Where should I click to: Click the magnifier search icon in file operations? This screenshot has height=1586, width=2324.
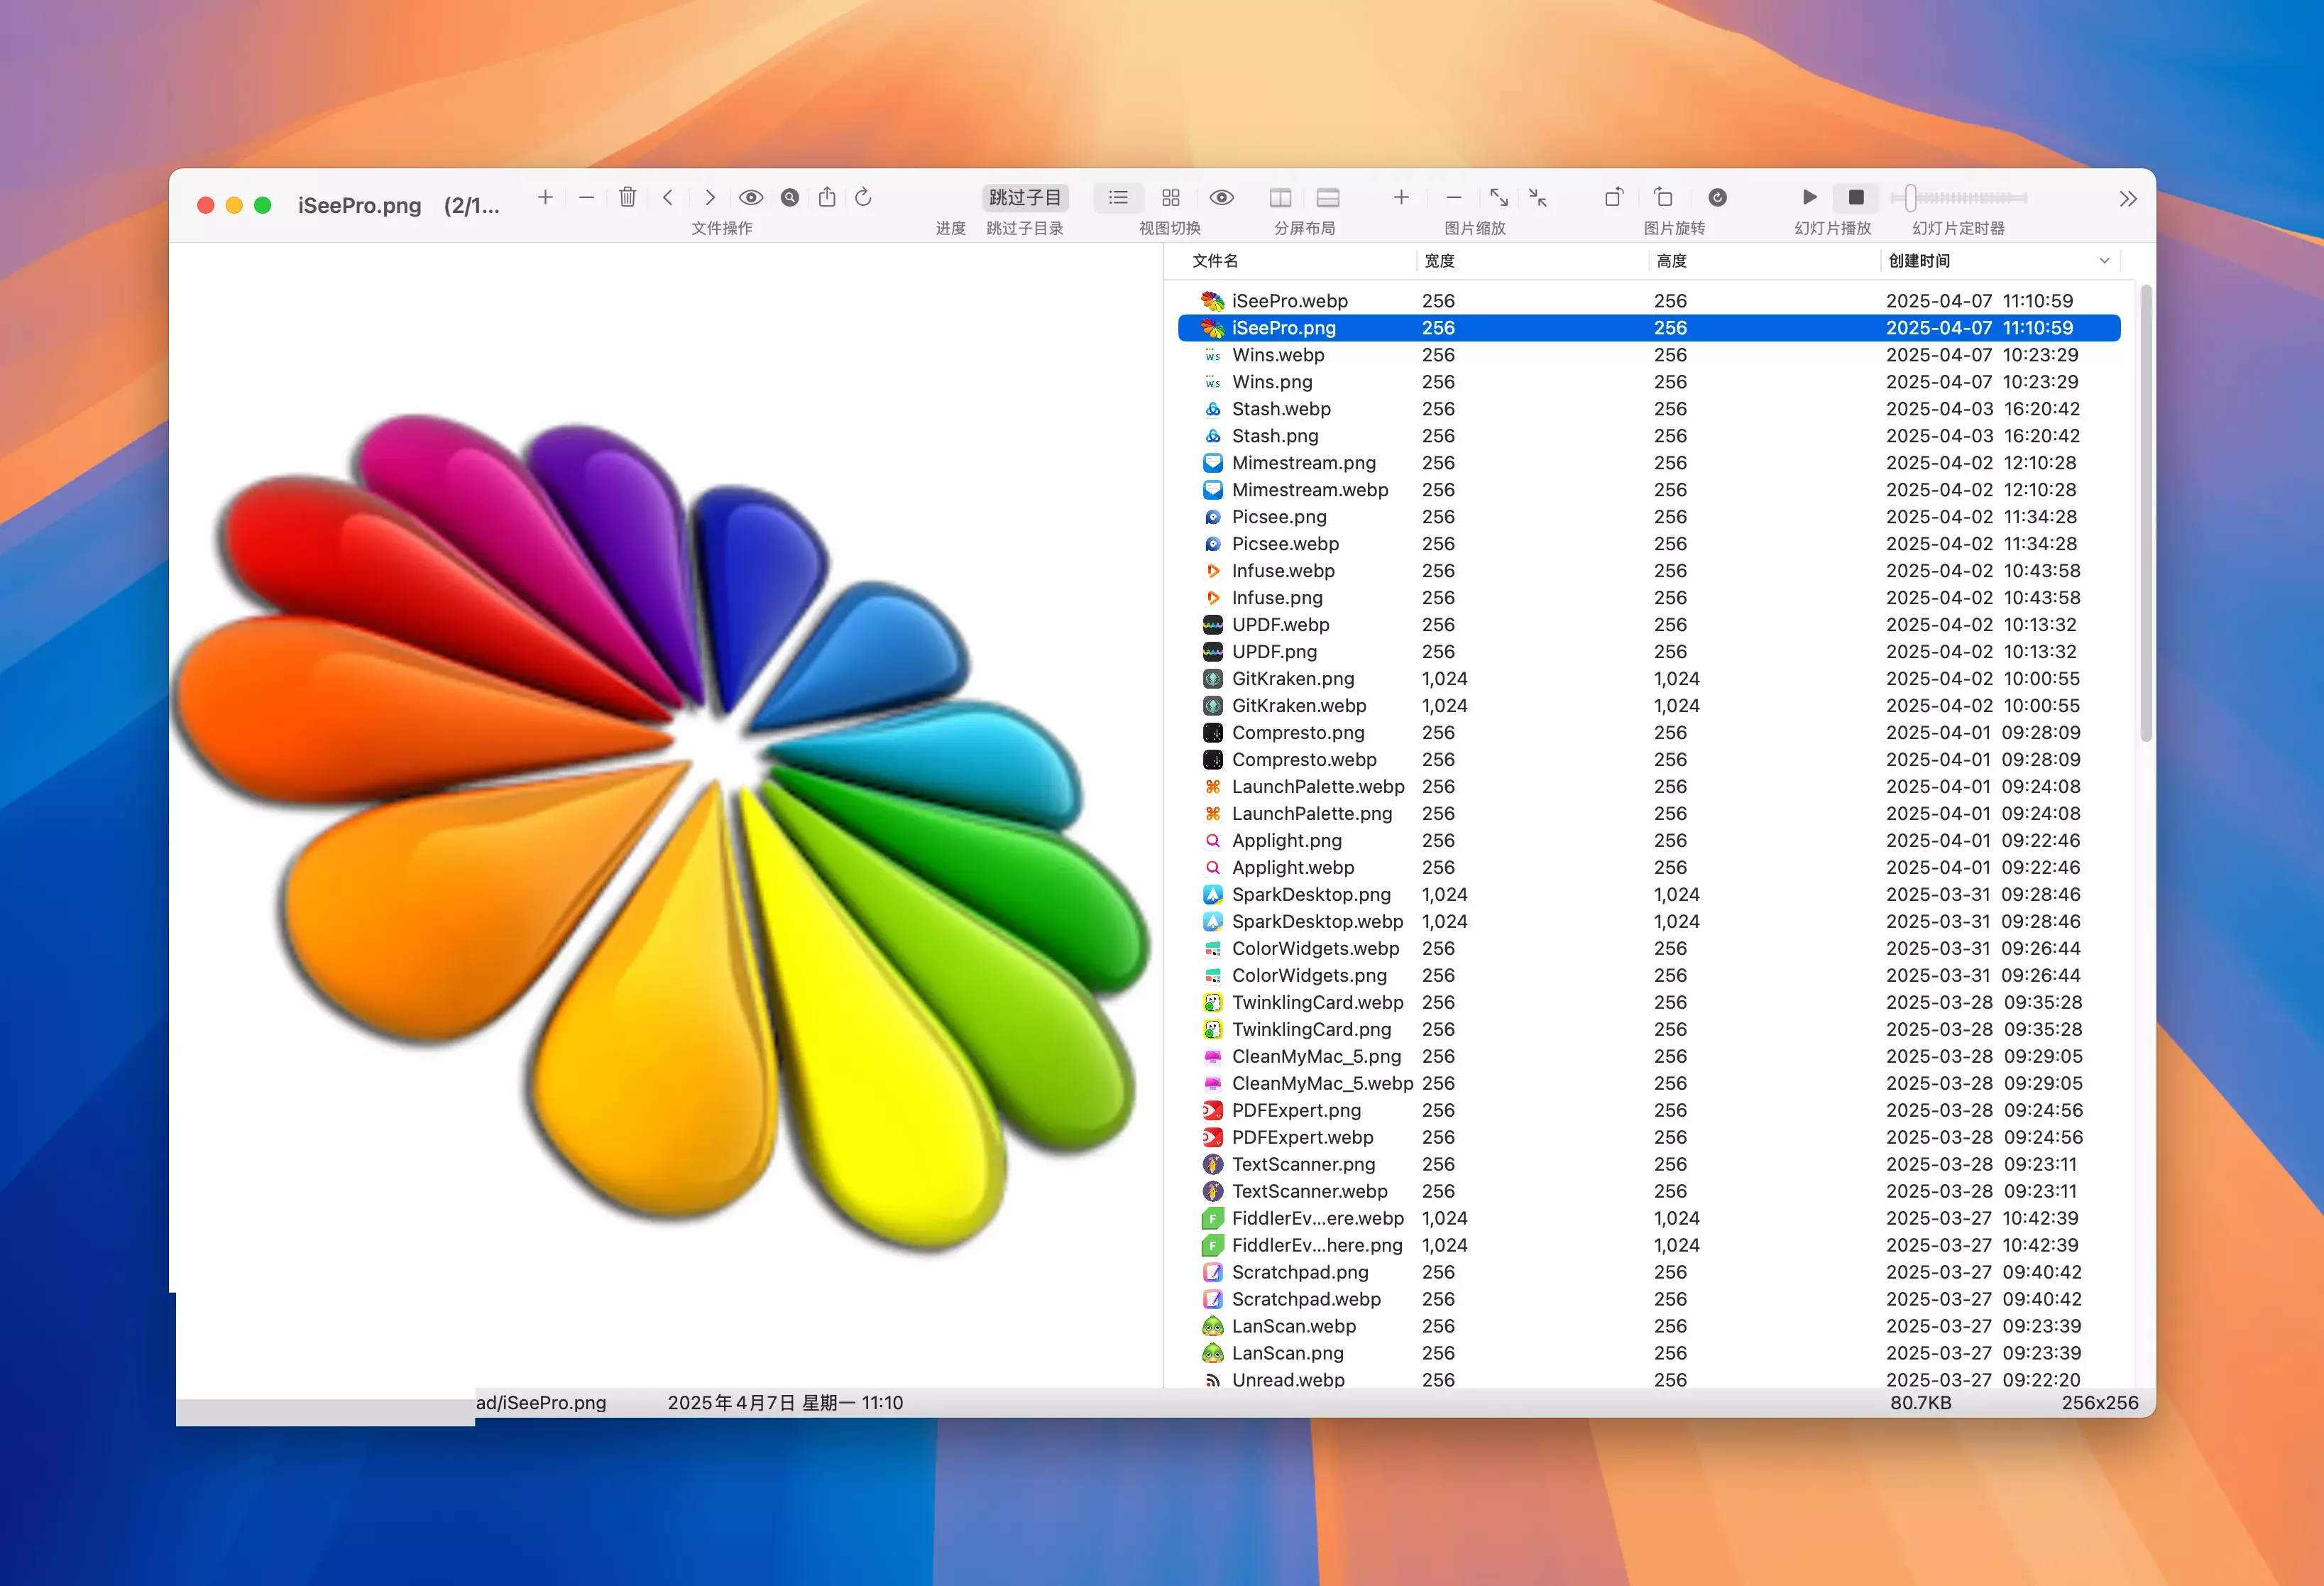pyautogui.click(x=790, y=197)
